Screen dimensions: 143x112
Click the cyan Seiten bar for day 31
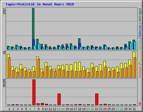click(135, 45)
